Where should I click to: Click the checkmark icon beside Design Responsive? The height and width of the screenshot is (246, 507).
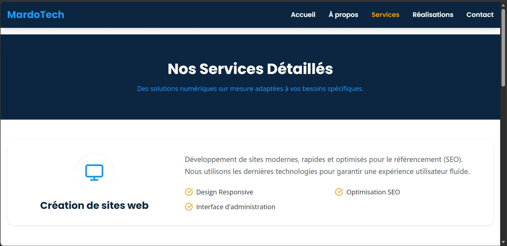point(189,192)
